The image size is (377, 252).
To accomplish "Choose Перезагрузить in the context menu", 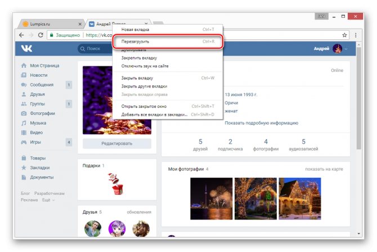I will click(168, 42).
